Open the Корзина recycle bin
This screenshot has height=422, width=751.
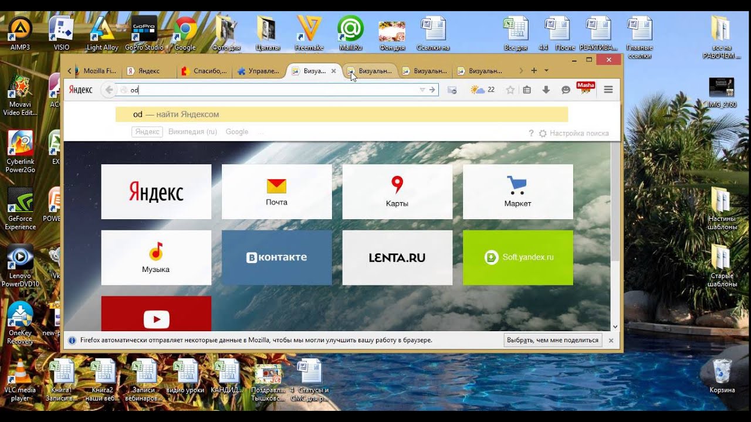[722, 376]
